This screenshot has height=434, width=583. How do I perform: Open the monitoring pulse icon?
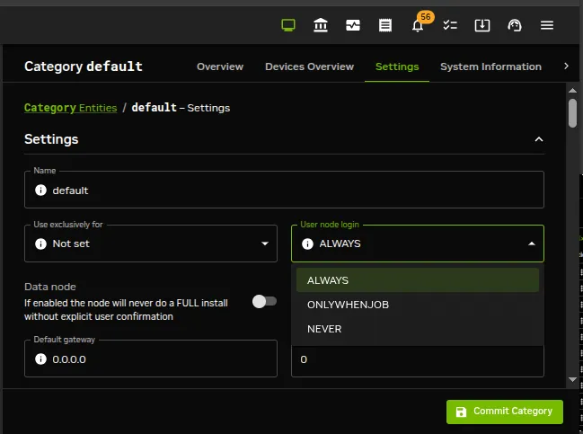(353, 25)
